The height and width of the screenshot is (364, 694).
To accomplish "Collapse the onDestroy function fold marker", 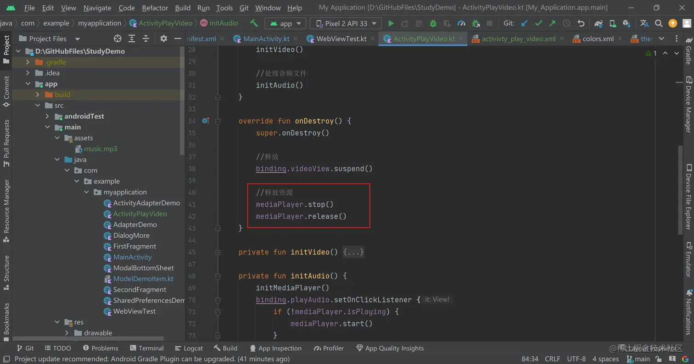I will click(x=218, y=121).
